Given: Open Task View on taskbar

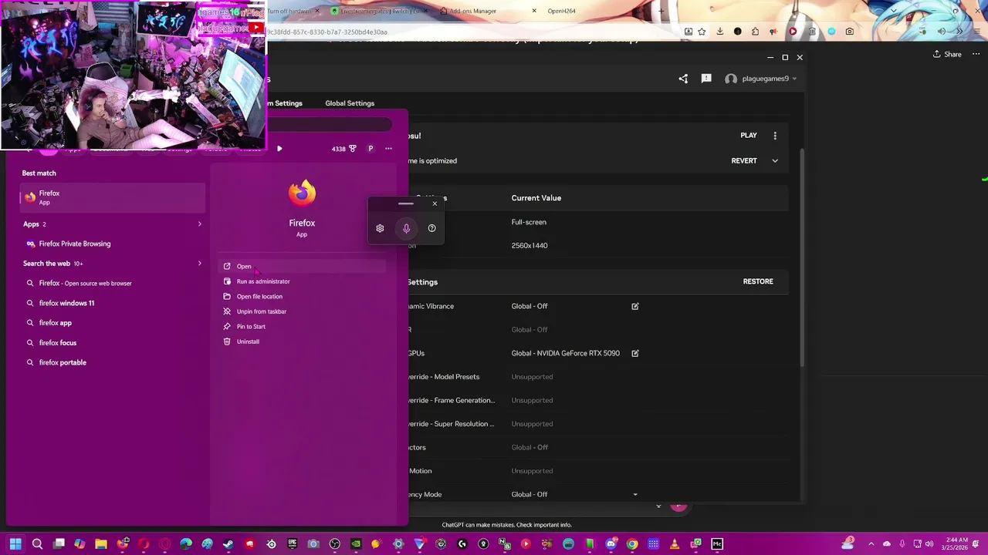Looking at the screenshot, I should (x=59, y=544).
